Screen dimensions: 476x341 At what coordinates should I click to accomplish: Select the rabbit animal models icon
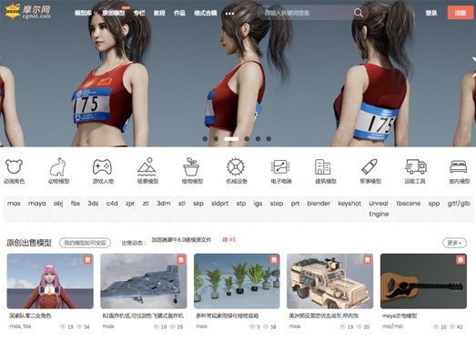click(58, 166)
